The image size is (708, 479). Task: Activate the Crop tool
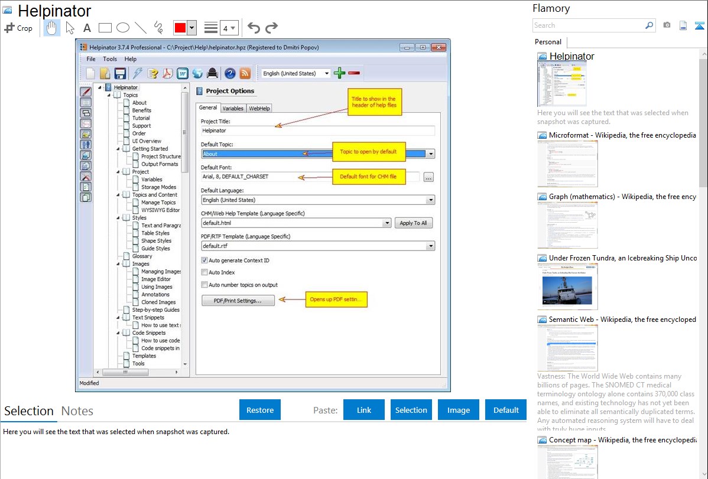tap(18, 28)
